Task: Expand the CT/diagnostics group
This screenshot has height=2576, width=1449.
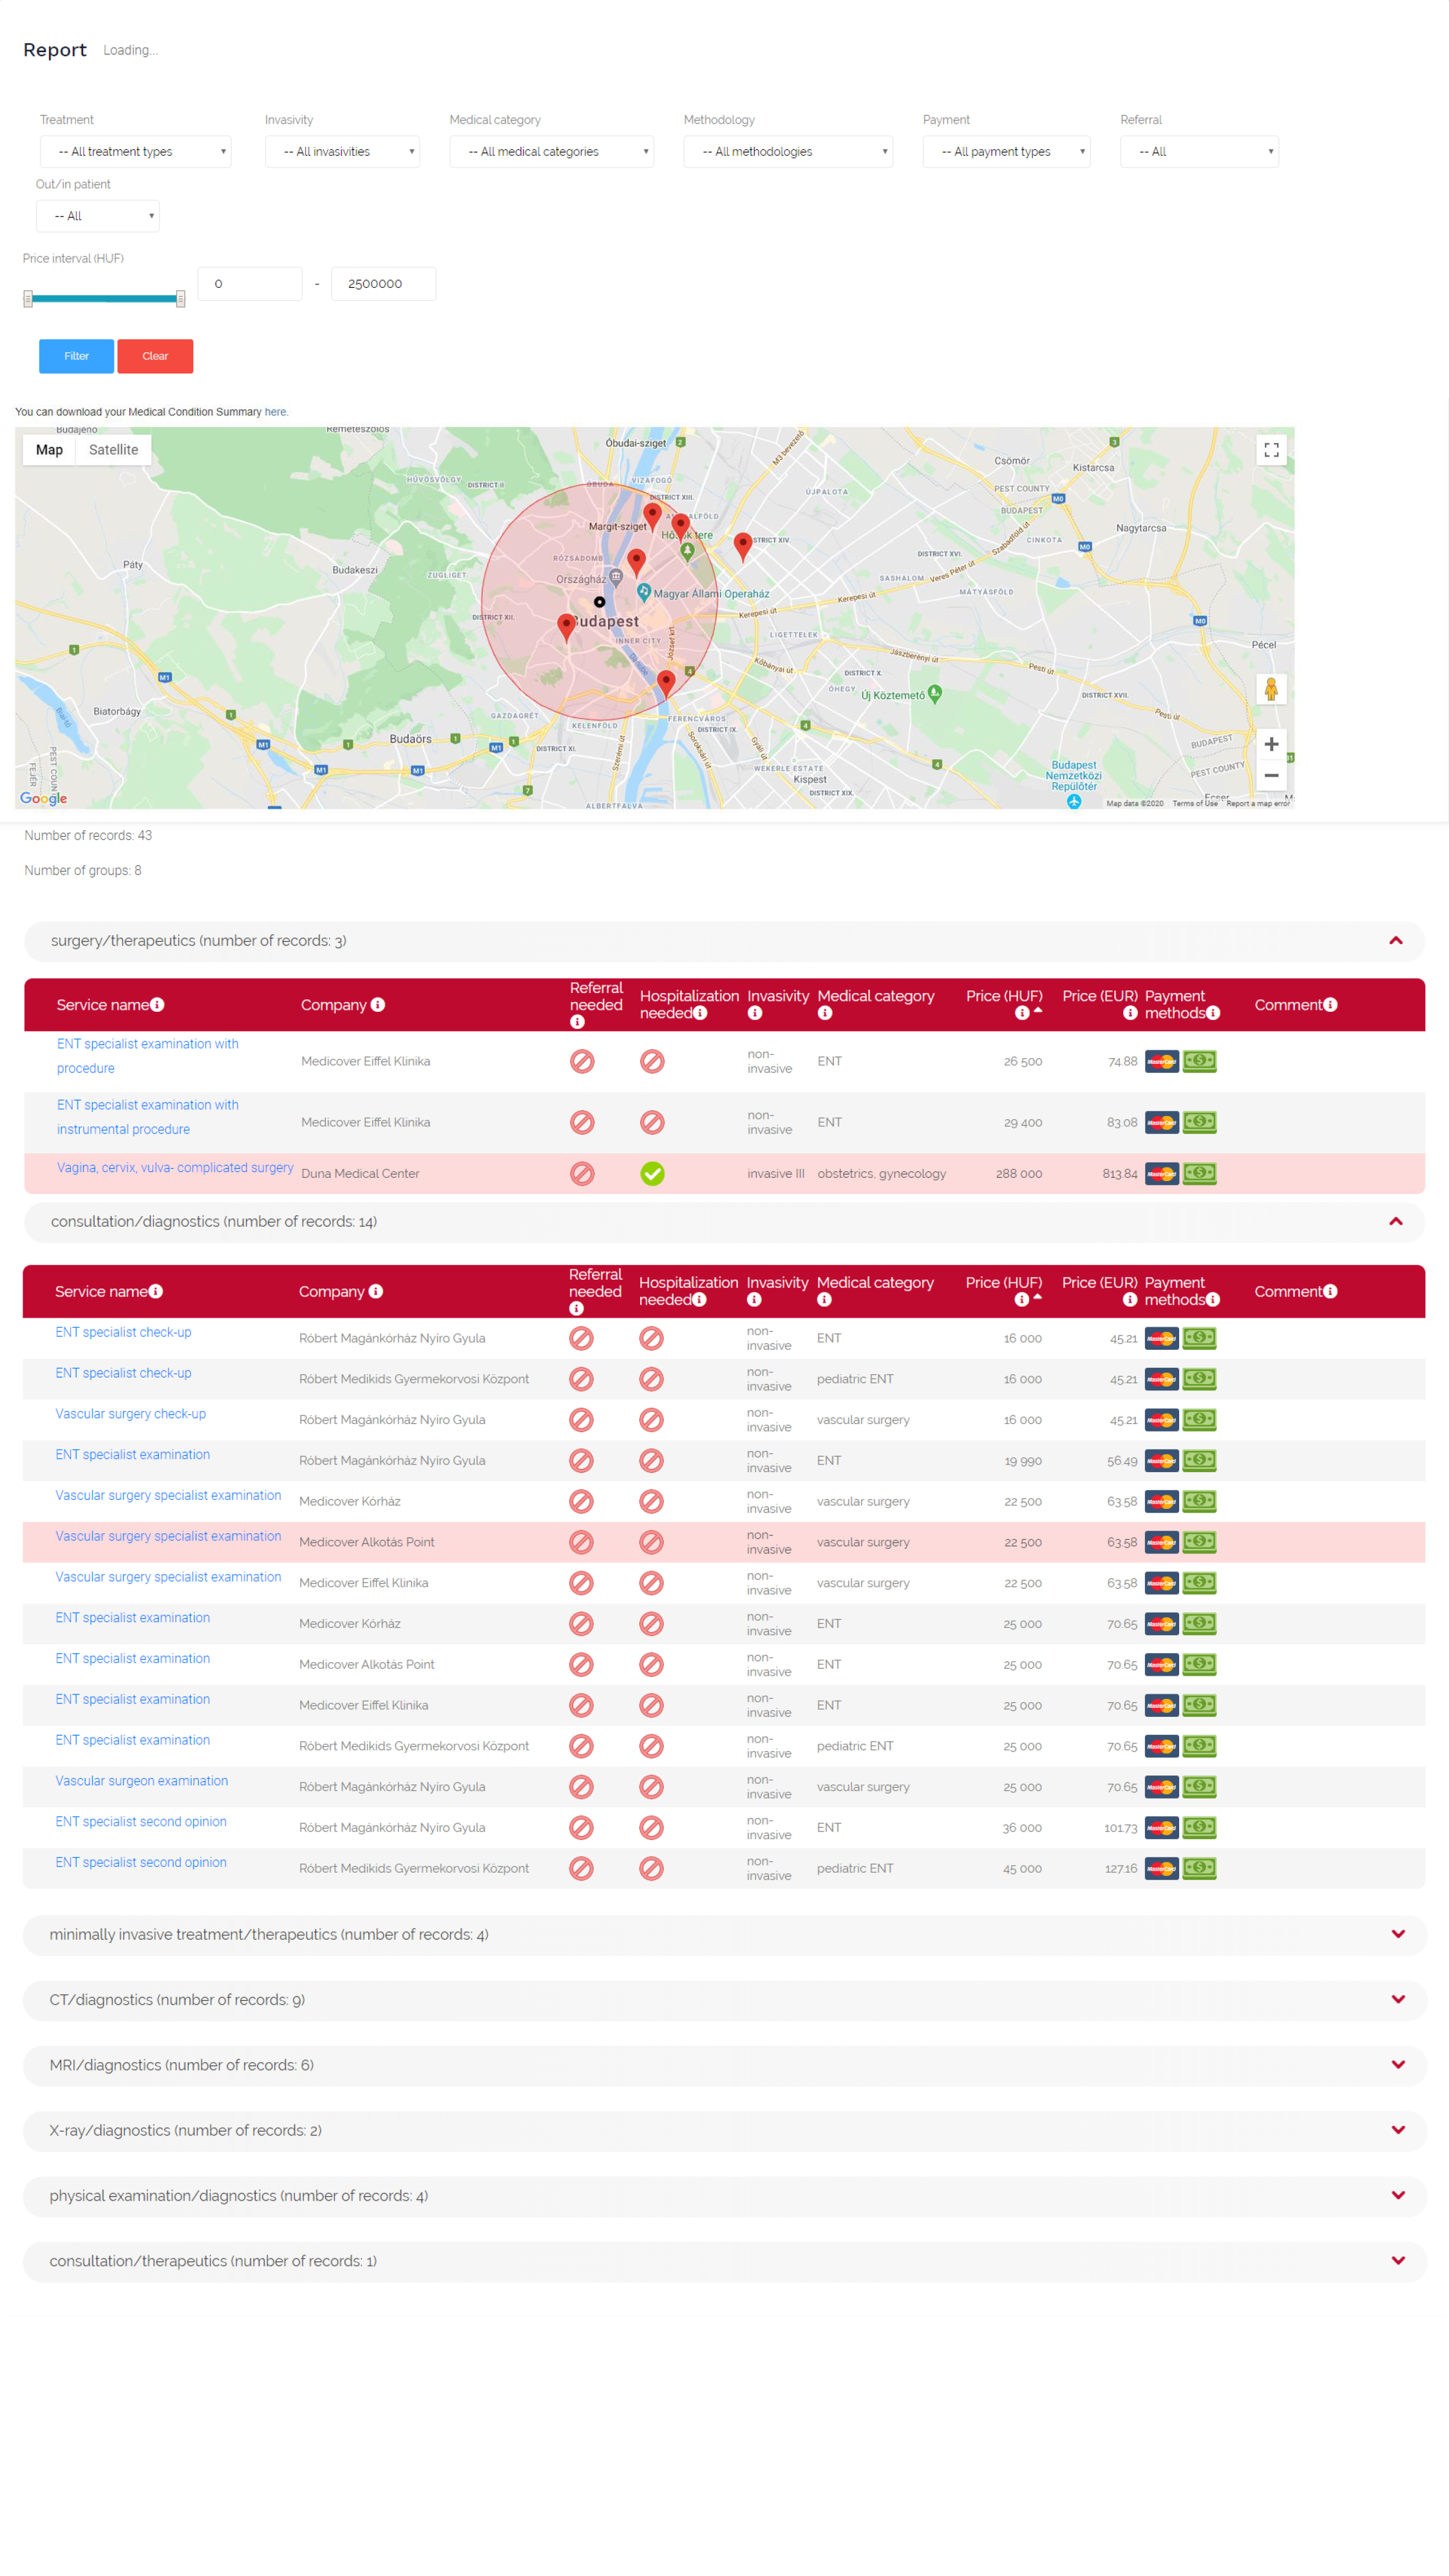Action: pos(1398,2000)
